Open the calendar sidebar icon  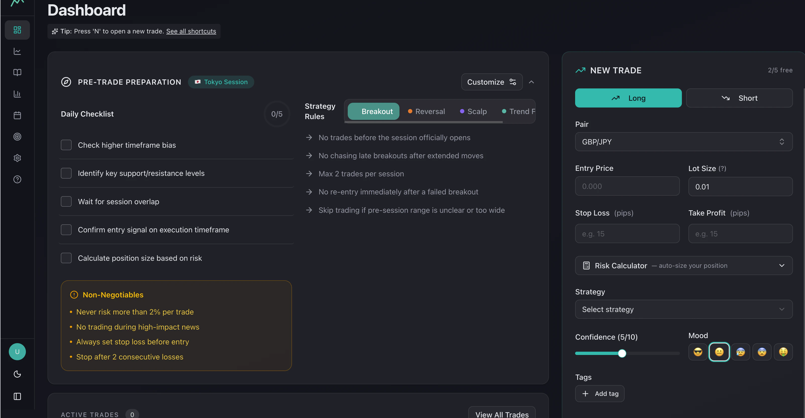(x=17, y=115)
